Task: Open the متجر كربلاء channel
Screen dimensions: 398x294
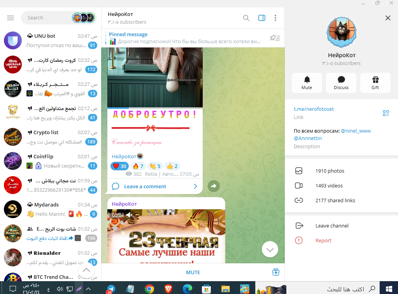Action: 51,89
